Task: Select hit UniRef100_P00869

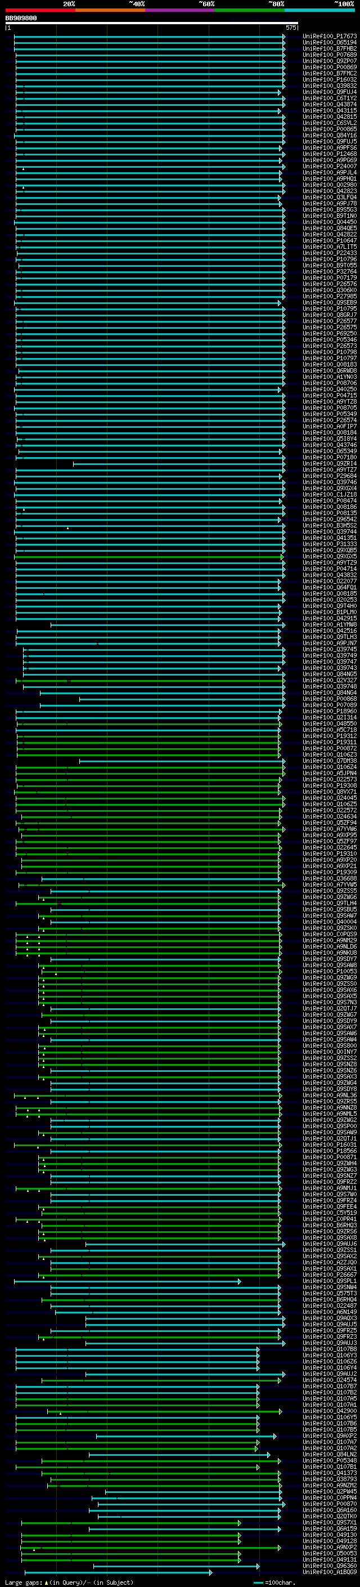Action: click(x=330, y=67)
